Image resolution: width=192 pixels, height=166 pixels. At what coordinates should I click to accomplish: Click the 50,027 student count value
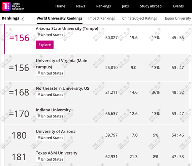point(111,38)
